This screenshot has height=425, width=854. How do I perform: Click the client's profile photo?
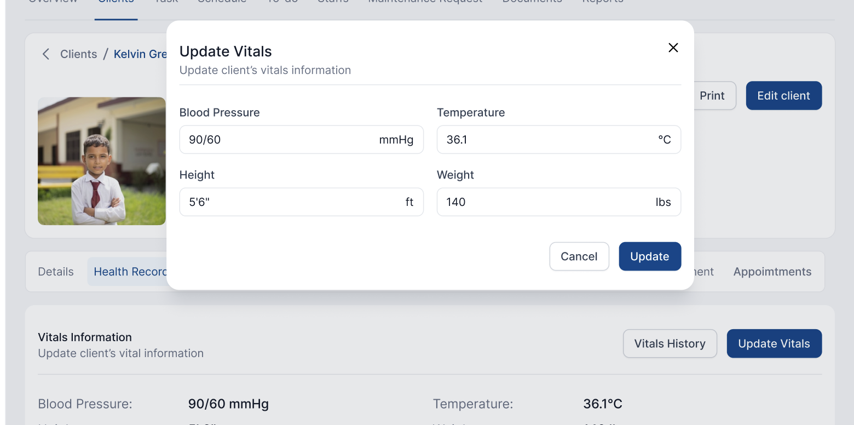click(101, 161)
